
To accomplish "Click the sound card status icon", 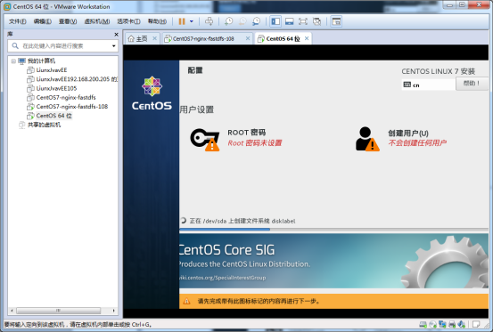I will [x=462, y=324].
